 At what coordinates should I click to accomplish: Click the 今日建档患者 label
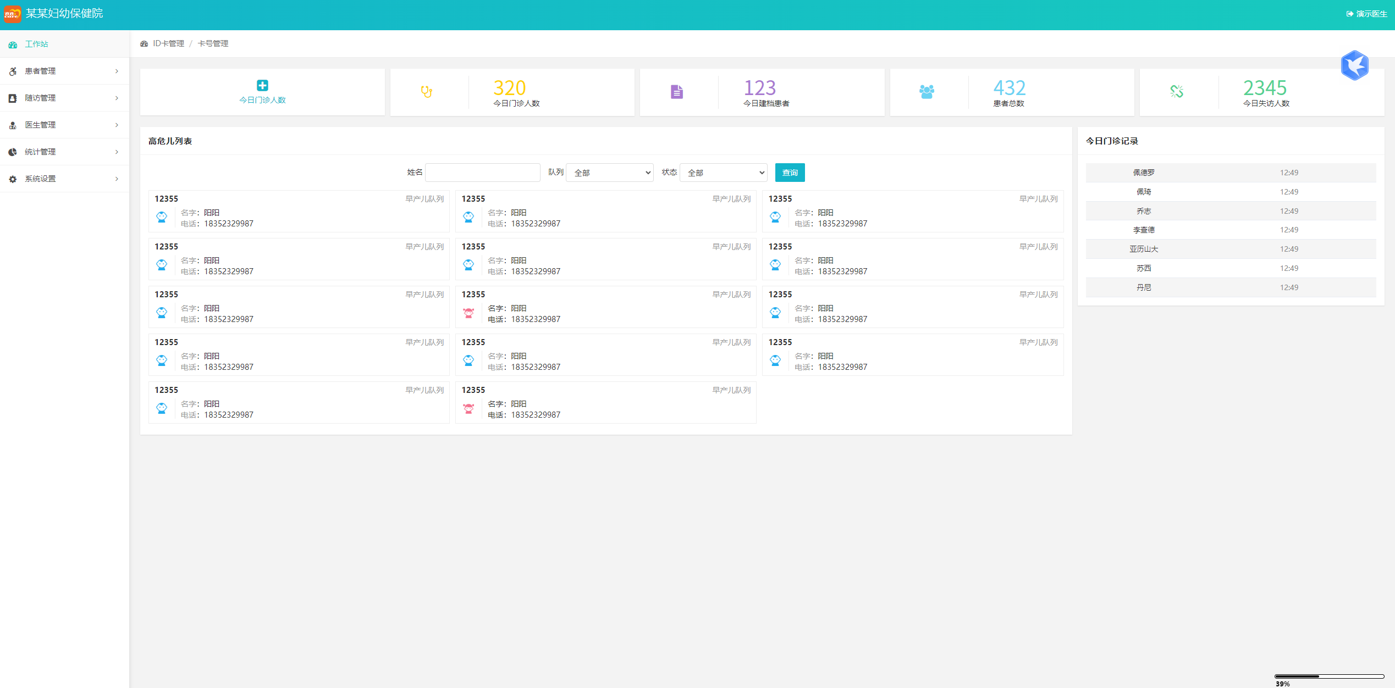(x=766, y=103)
